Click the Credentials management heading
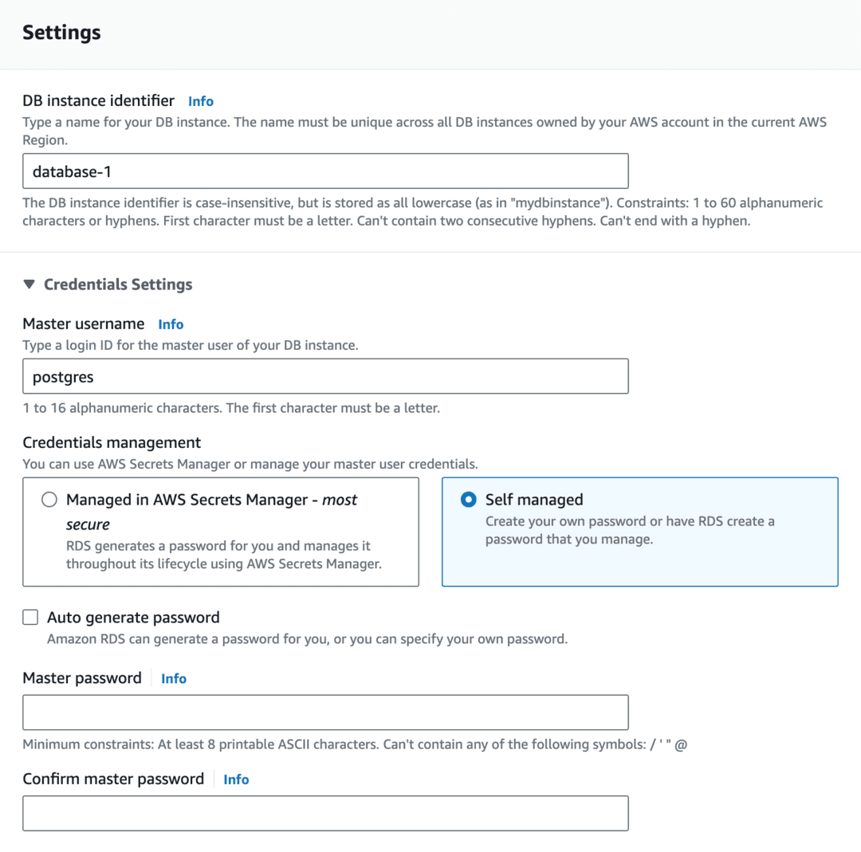 [112, 442]
